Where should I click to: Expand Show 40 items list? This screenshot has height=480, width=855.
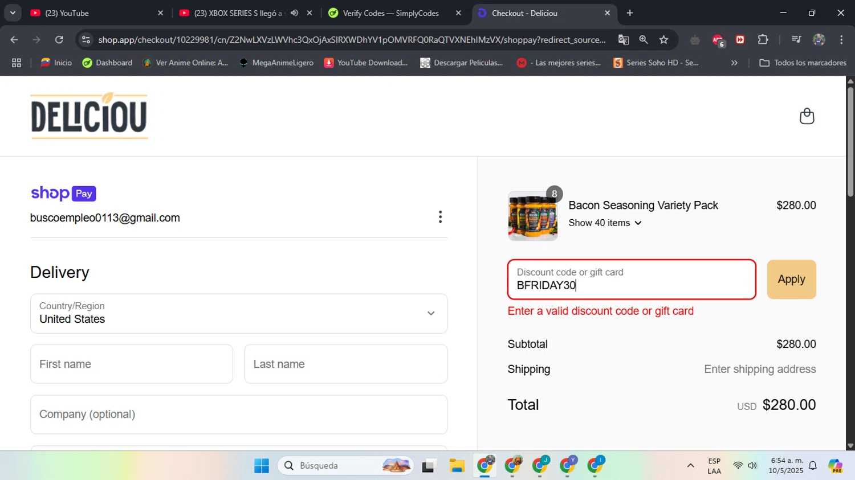coord(605,223)
